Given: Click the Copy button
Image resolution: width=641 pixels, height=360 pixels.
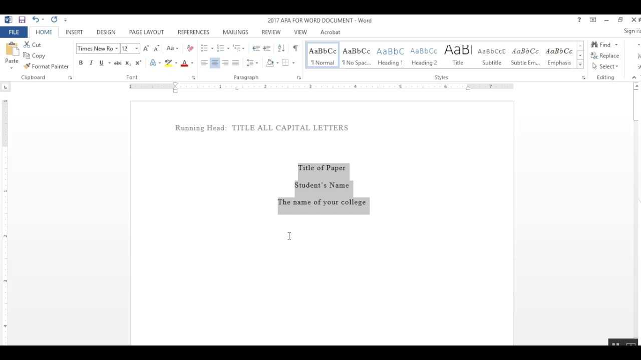Looking at the screenshot, I should point(34,55).
